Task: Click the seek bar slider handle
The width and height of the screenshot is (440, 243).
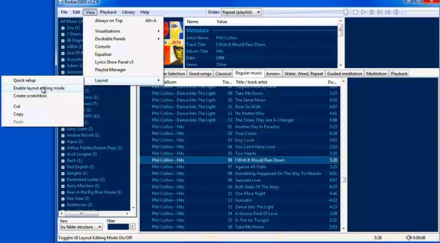Action: point(346,13)
